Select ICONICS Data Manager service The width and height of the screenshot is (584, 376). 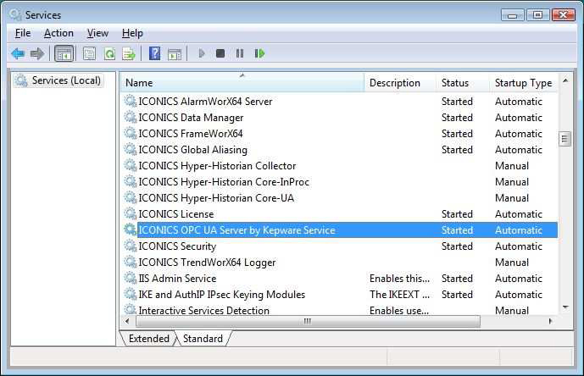click(341, 117)
